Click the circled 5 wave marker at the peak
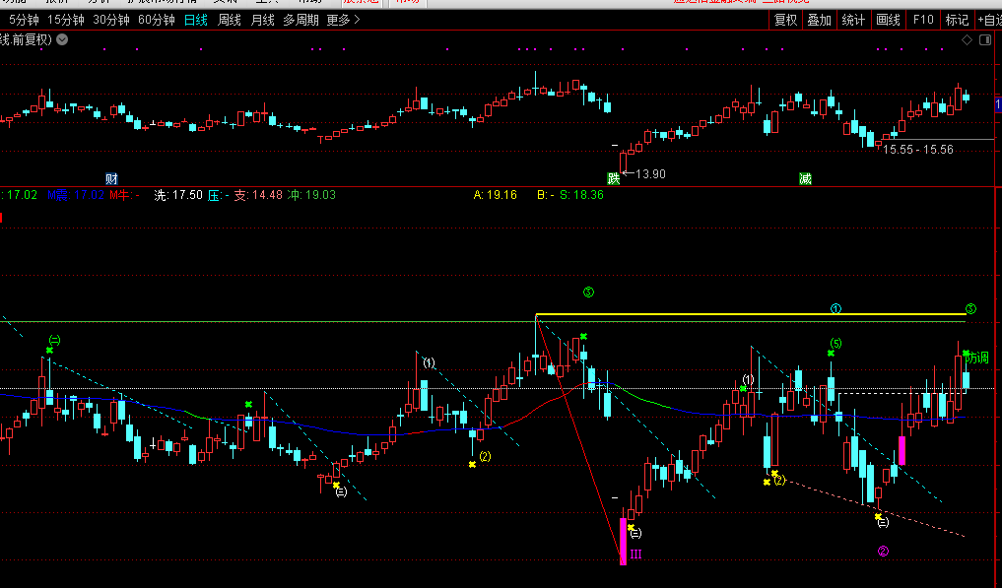Image resolution: width=1002 pixels, height=588 pixels. 588,292
